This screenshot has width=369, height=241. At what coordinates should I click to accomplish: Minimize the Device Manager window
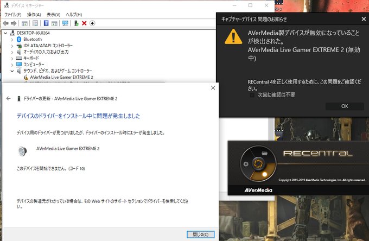coord(234,5)
